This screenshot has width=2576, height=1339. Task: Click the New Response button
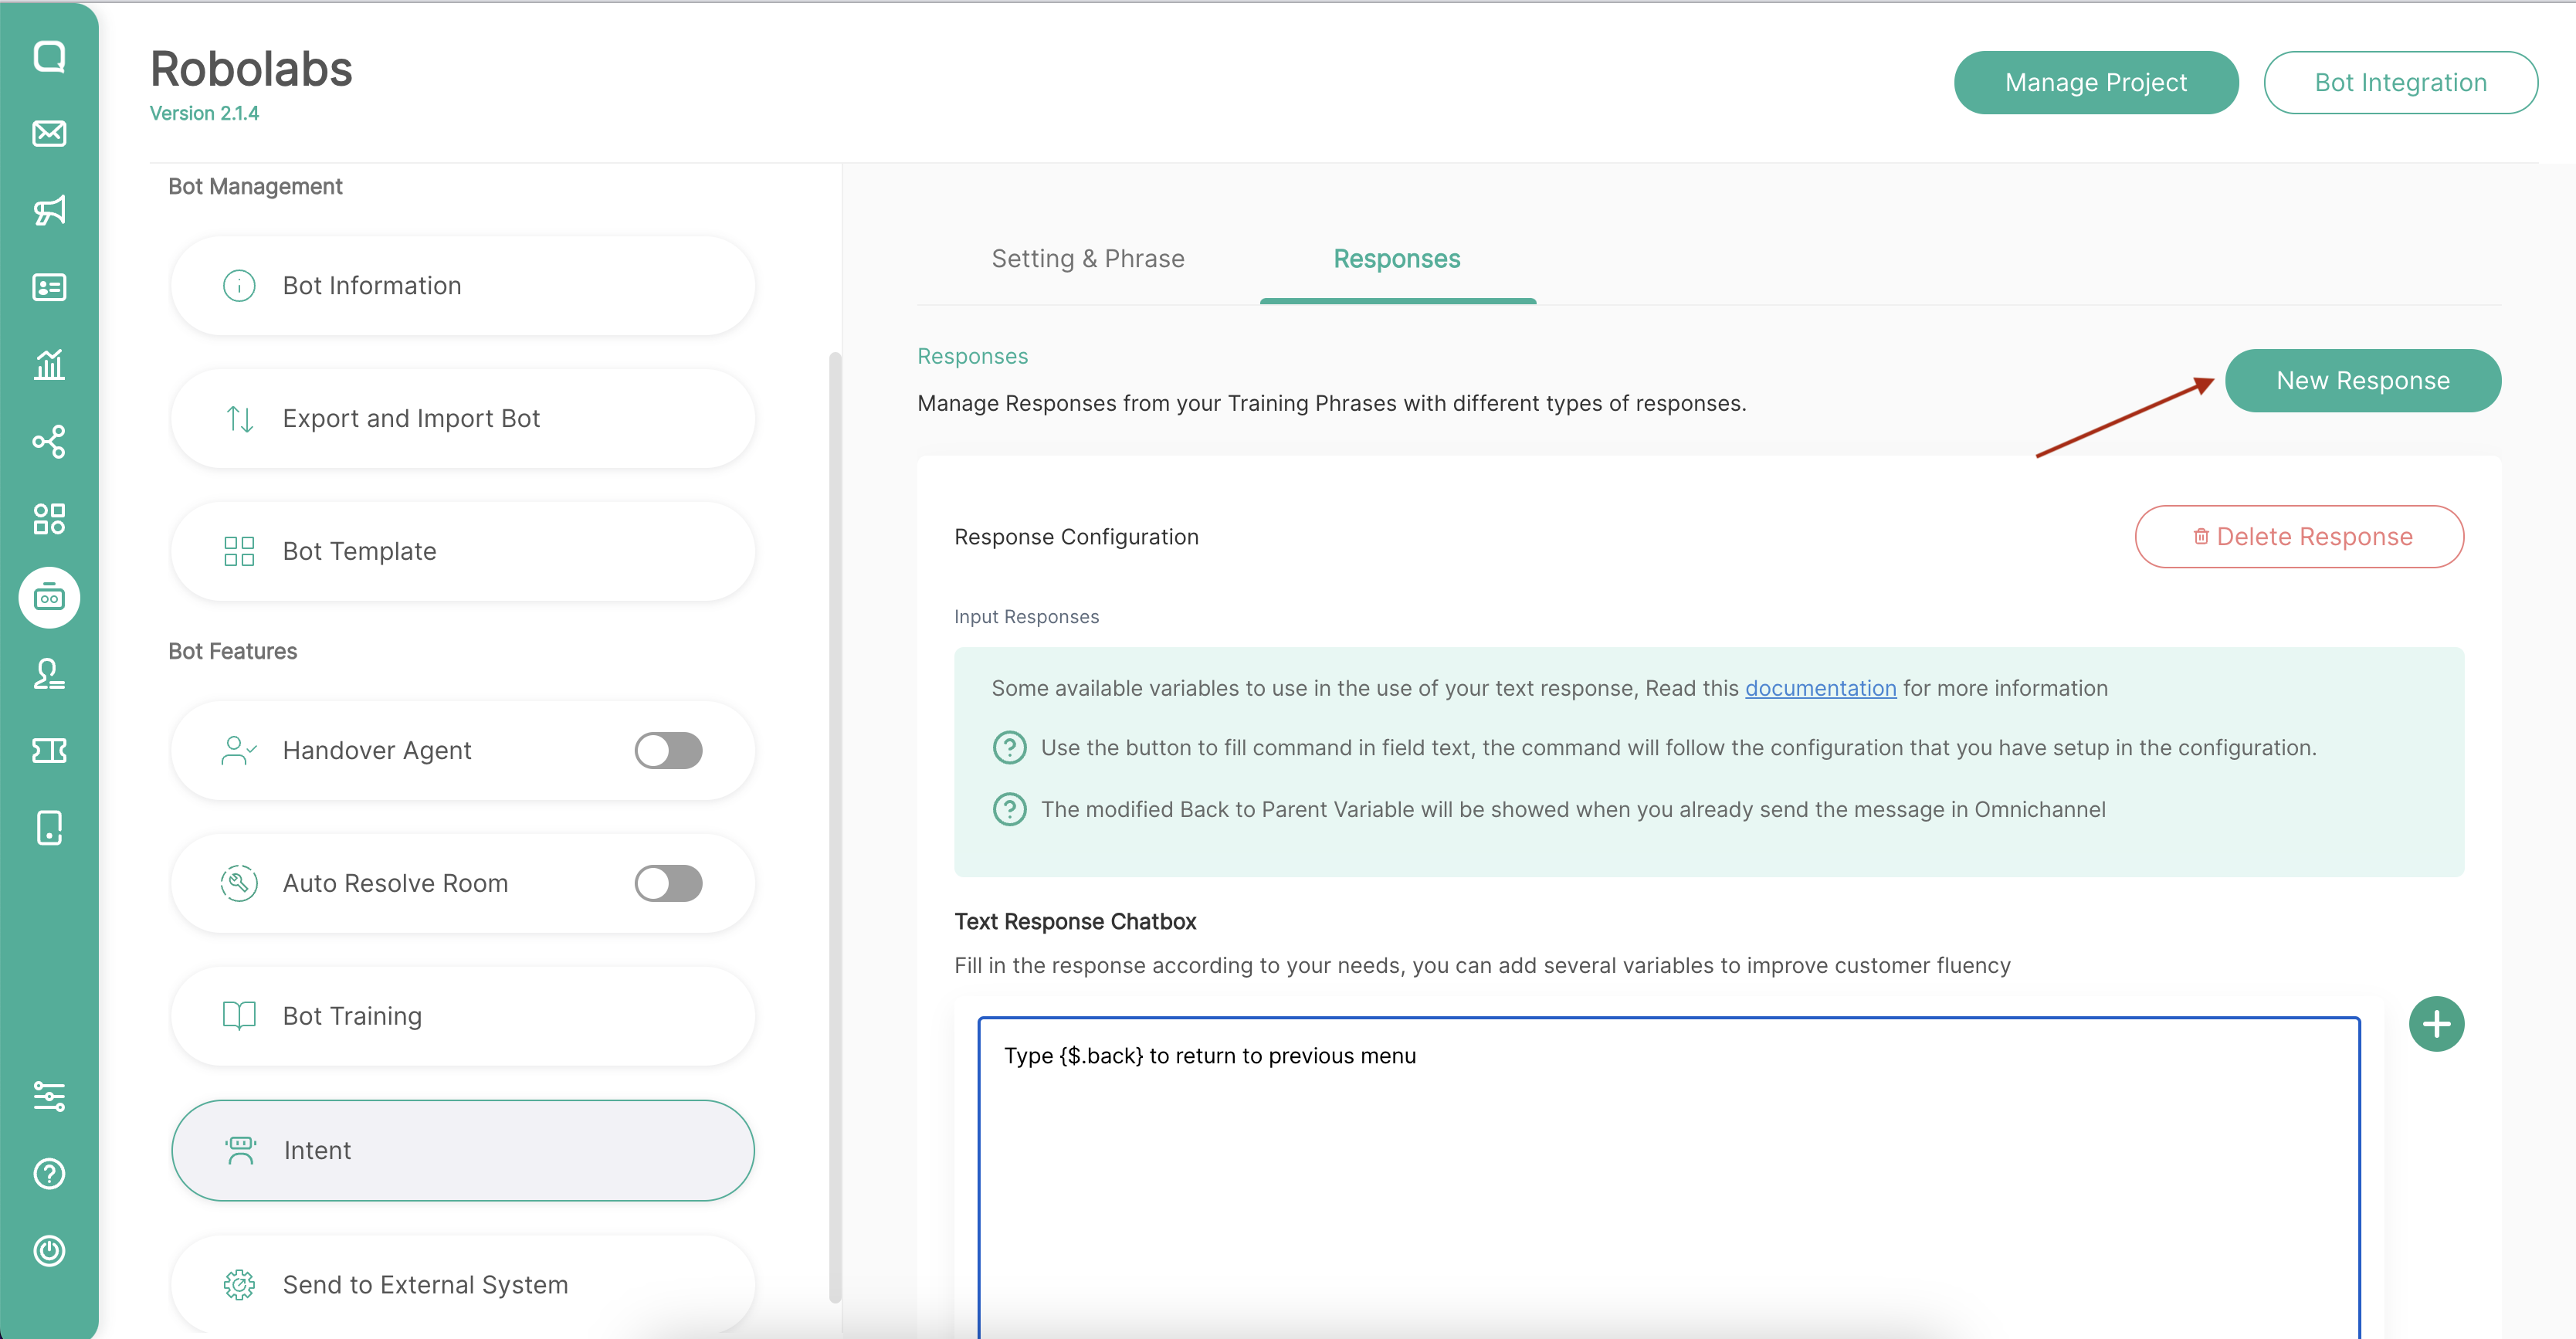pyautogui.click(x=2362, y=380)
